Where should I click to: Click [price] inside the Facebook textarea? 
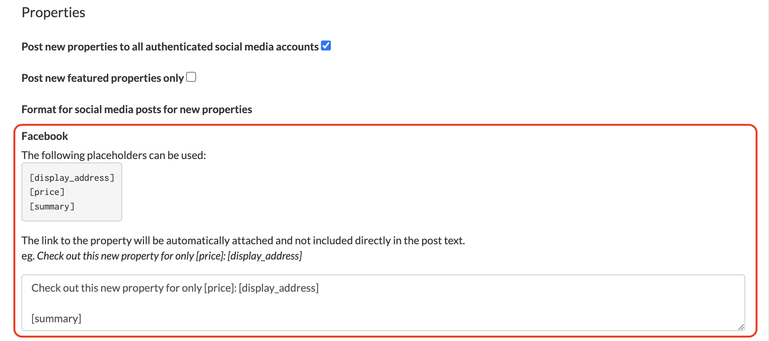(220, 288)
